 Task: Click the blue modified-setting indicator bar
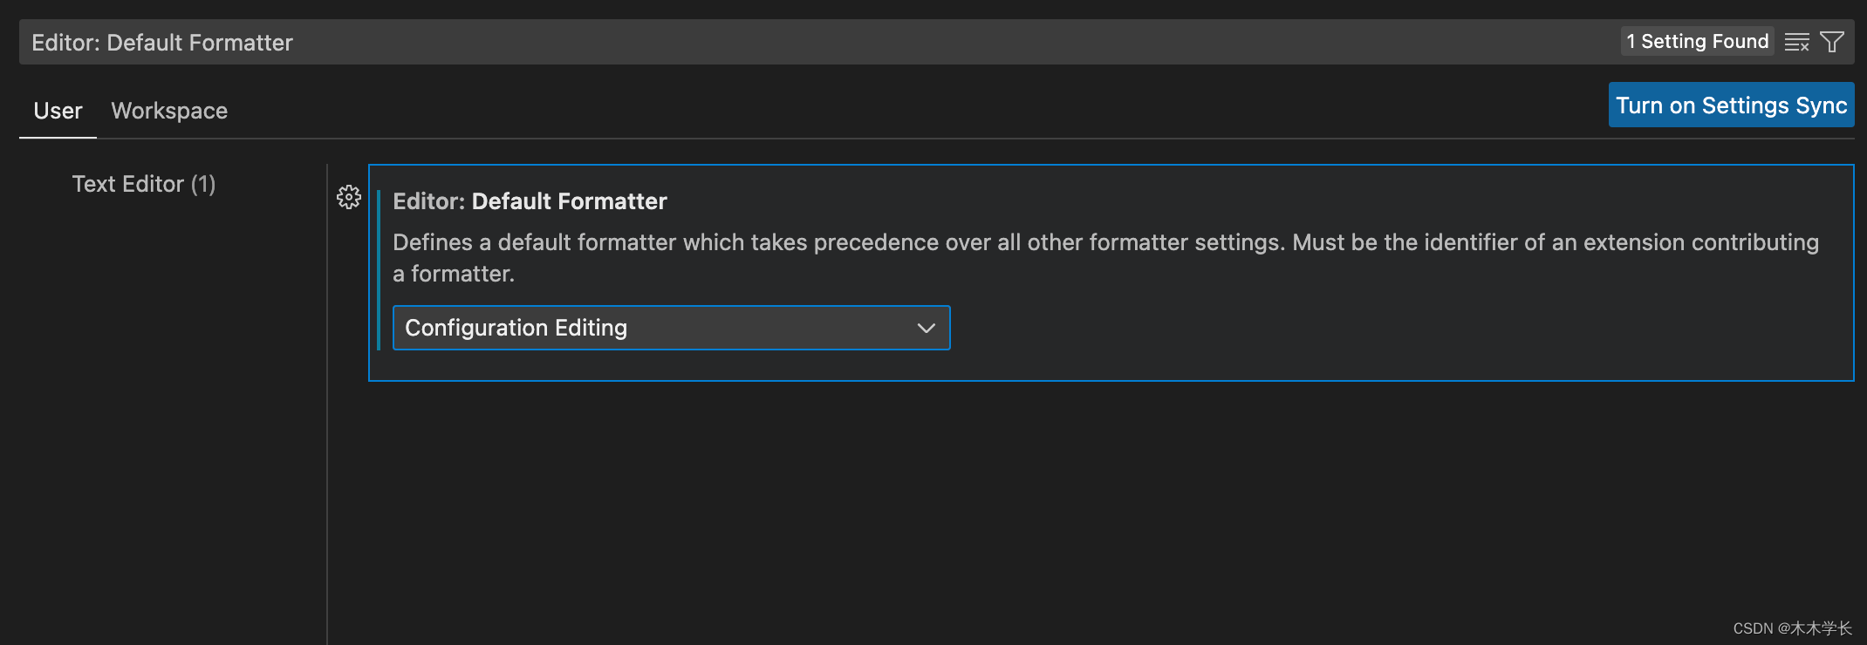pyautogui.click(x=379, y=270)
